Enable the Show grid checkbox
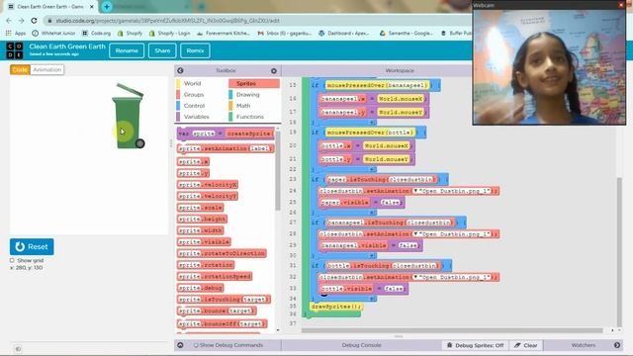Screen dimensions: 633x356 tap(12, 260)
